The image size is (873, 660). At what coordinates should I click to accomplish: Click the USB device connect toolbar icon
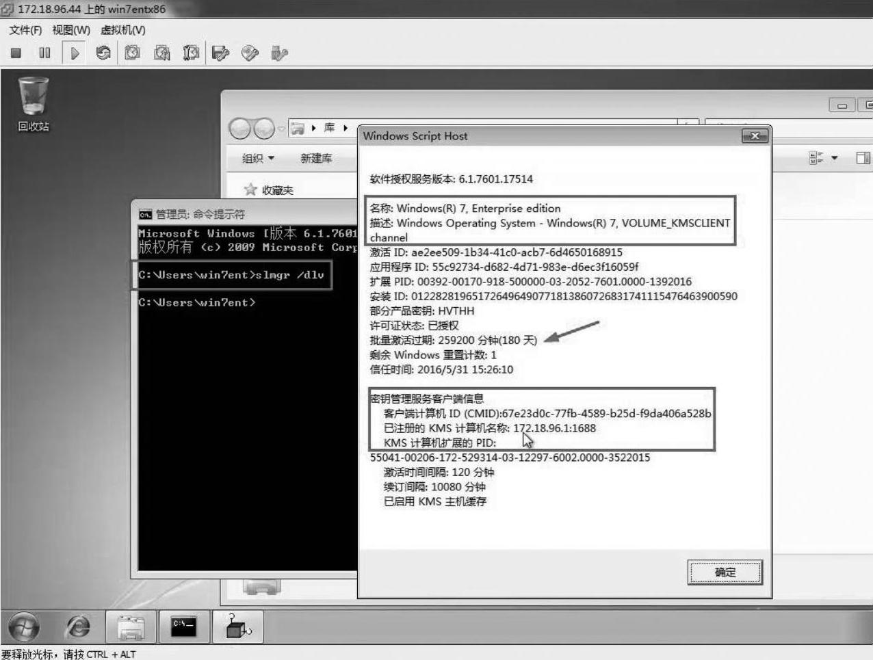click(x=279, y=53)
